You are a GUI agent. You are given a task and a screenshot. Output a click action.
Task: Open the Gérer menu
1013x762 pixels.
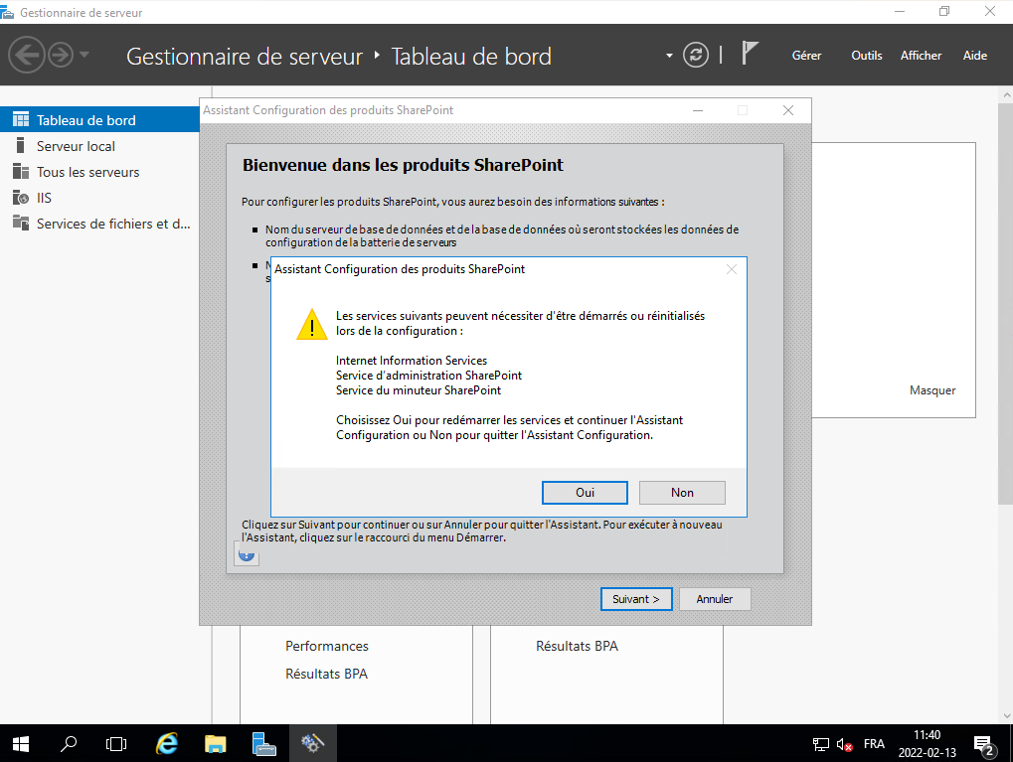(806, 56)
